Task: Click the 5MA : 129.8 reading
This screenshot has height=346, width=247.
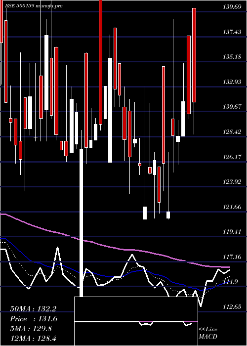Action: [x=31, y=329]
